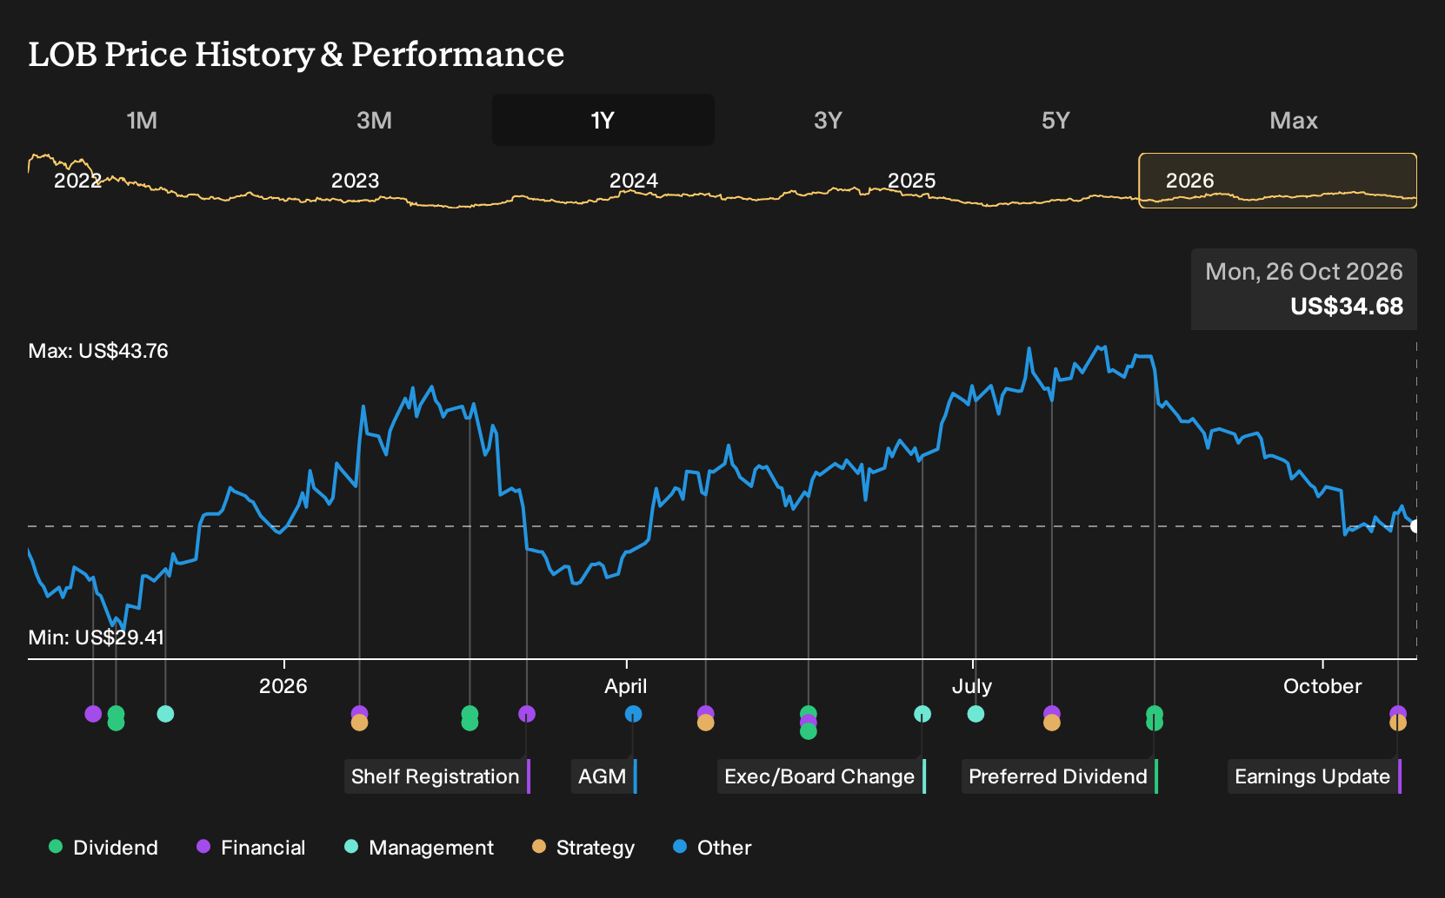Viewport: 1445px width, 898px height.
Task: Click the 'Mon, 26 Oct 2026' tooltip date
Action: (x=1304, y=272)
